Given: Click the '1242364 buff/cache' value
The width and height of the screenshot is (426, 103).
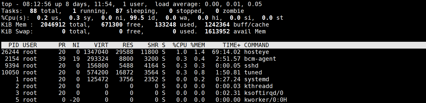Looking at the screenshot, I should point(237,25).
